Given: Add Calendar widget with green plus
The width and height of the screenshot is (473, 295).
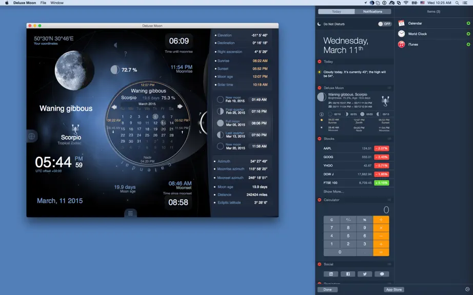Looking at the screenshot, I should point(468,23).
